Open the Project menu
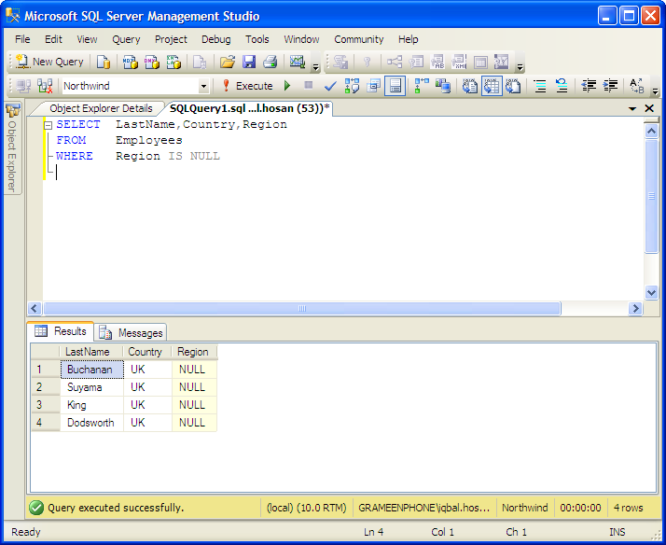 [172, 39]
